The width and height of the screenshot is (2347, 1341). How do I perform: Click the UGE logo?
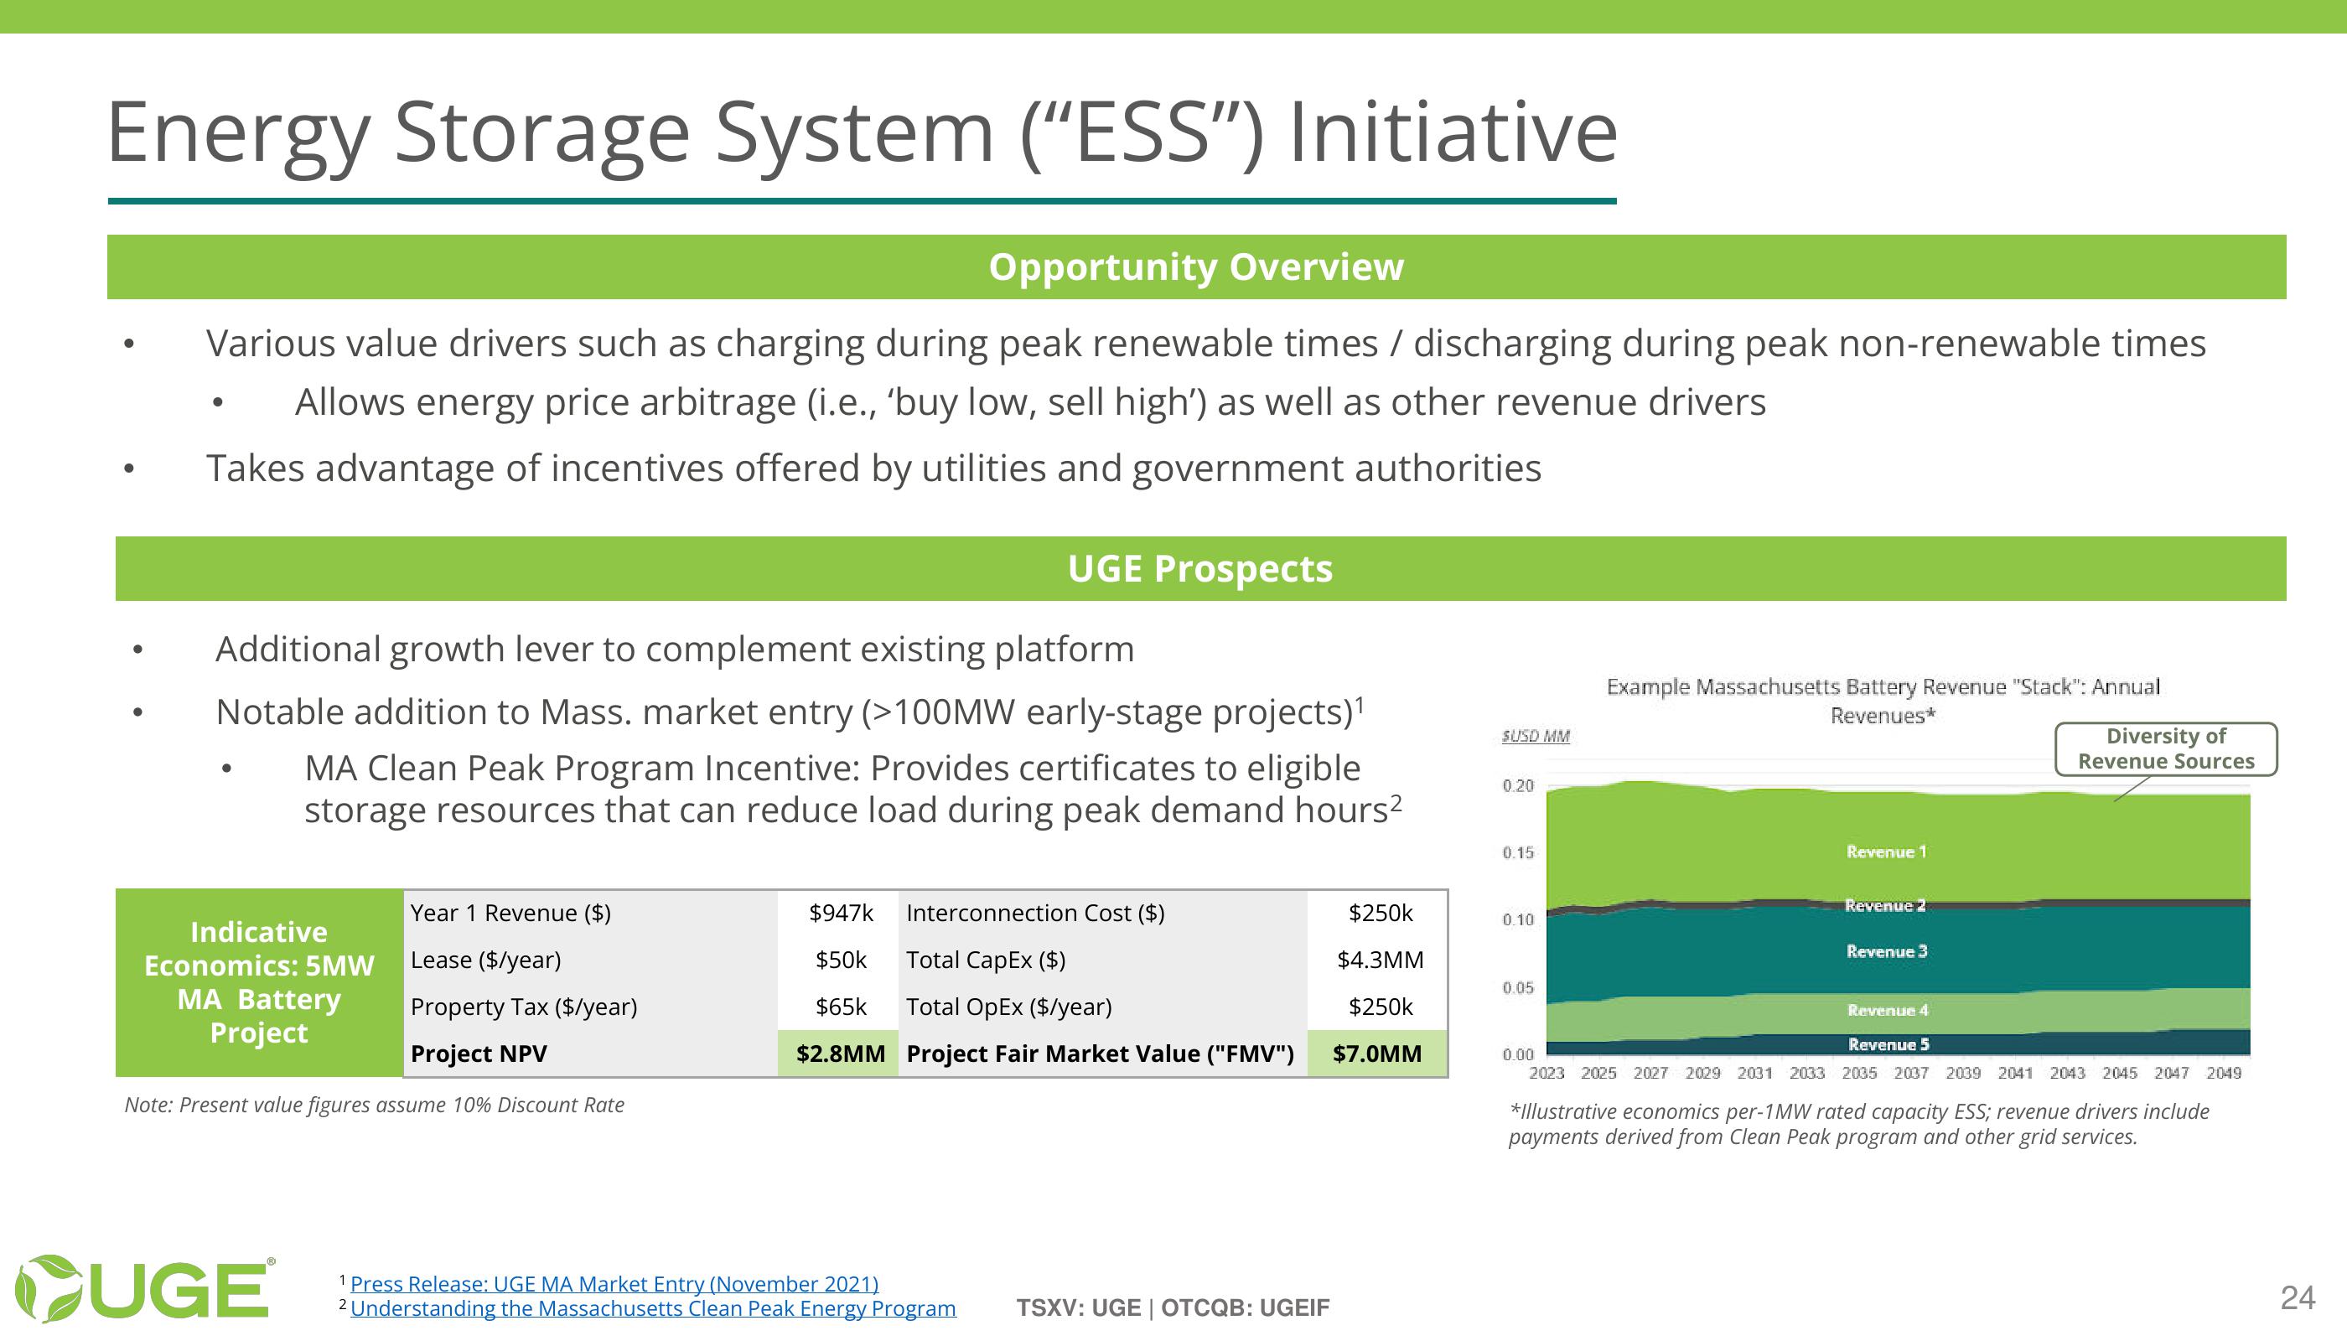point(146,1288)
